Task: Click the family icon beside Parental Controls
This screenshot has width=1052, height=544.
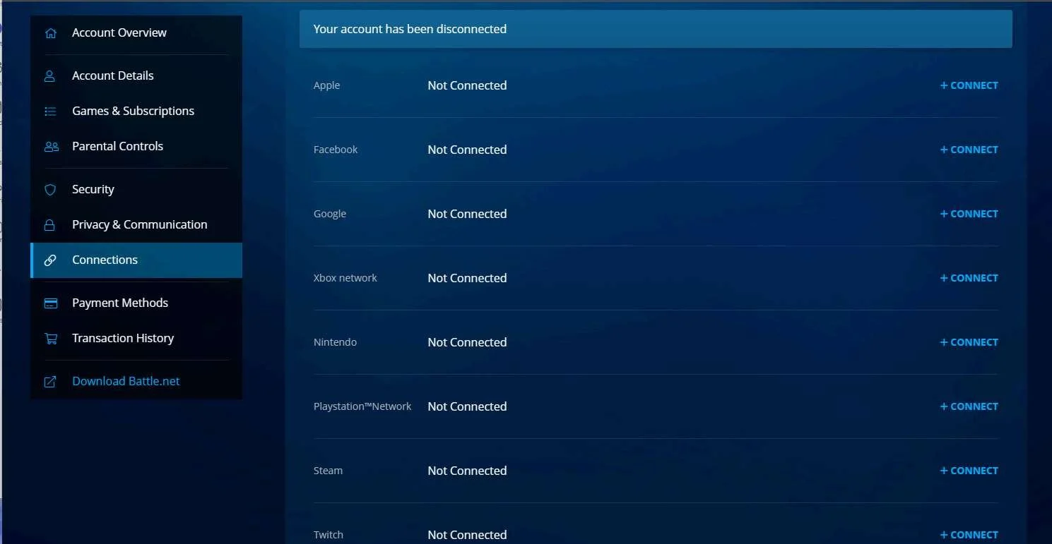Action: pyautogui.click(x=51, y=147)
